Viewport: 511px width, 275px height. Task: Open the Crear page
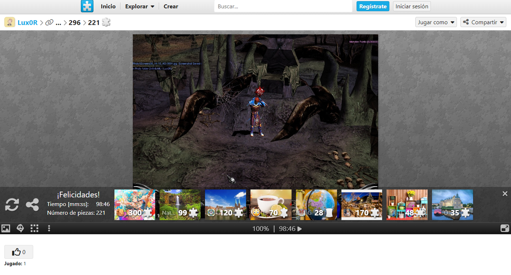[171, 6]
